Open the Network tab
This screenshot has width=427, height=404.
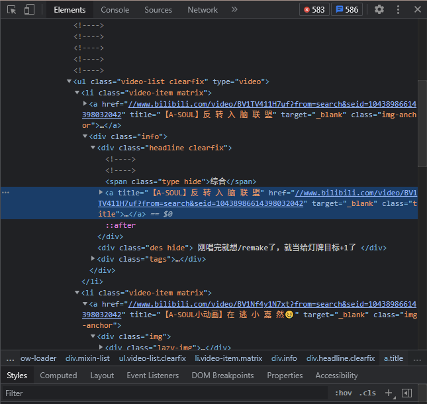(203, 10)
